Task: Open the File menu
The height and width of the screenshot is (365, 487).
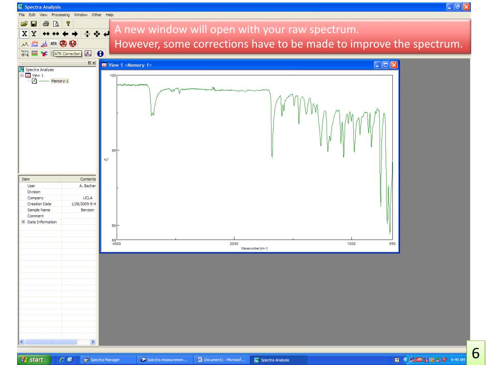Action: pos(22,15)
